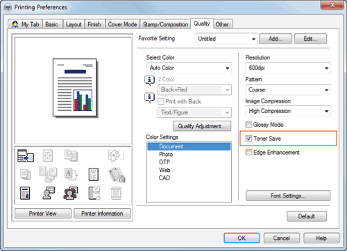347x251 pixels.
Task: Click the grayed stack of pages icon
Action: [x=25, y=174]
